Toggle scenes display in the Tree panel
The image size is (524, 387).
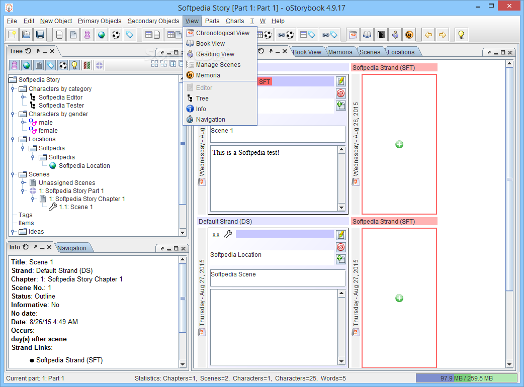(39, 65)
